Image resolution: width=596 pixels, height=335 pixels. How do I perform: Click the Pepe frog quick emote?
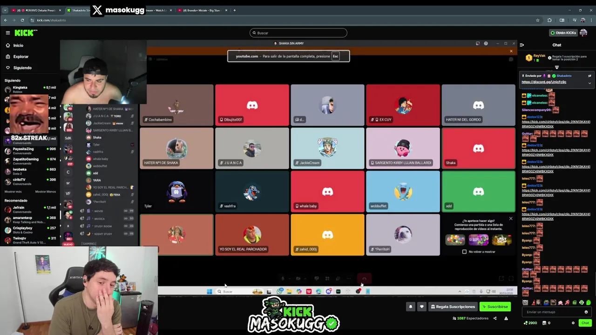point(546,303)
